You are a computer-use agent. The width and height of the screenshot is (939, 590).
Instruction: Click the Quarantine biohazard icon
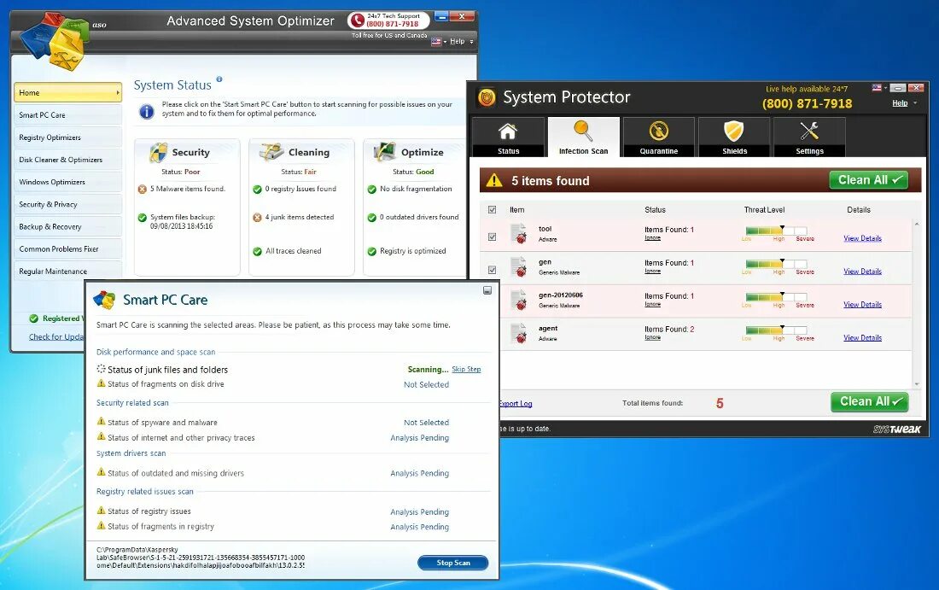click(659, 131)
